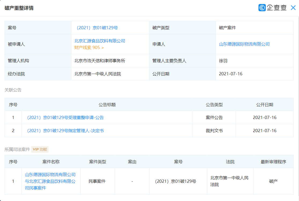299x201 pixels.
Task: Click the 企查查 logo icon
Action: tap(262, 8)
